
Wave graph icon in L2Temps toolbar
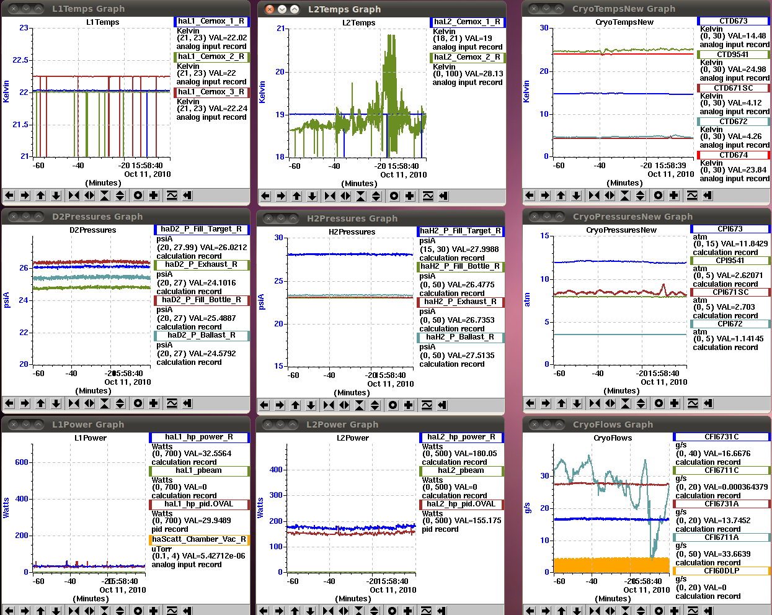point(428,196)
